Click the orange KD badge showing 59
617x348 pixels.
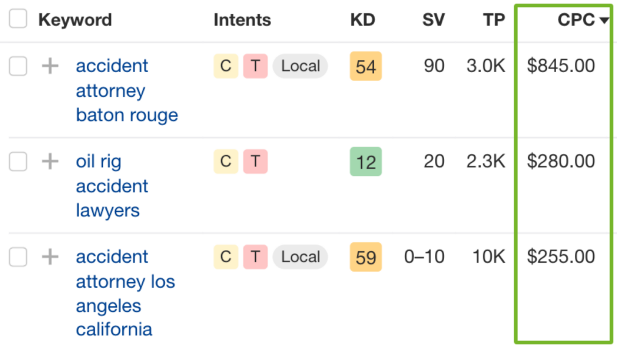click(365, 257)
